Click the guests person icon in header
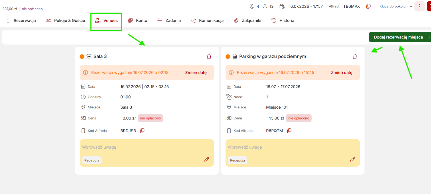The height and width of the screenshot is (194, 431). [265, 6]
